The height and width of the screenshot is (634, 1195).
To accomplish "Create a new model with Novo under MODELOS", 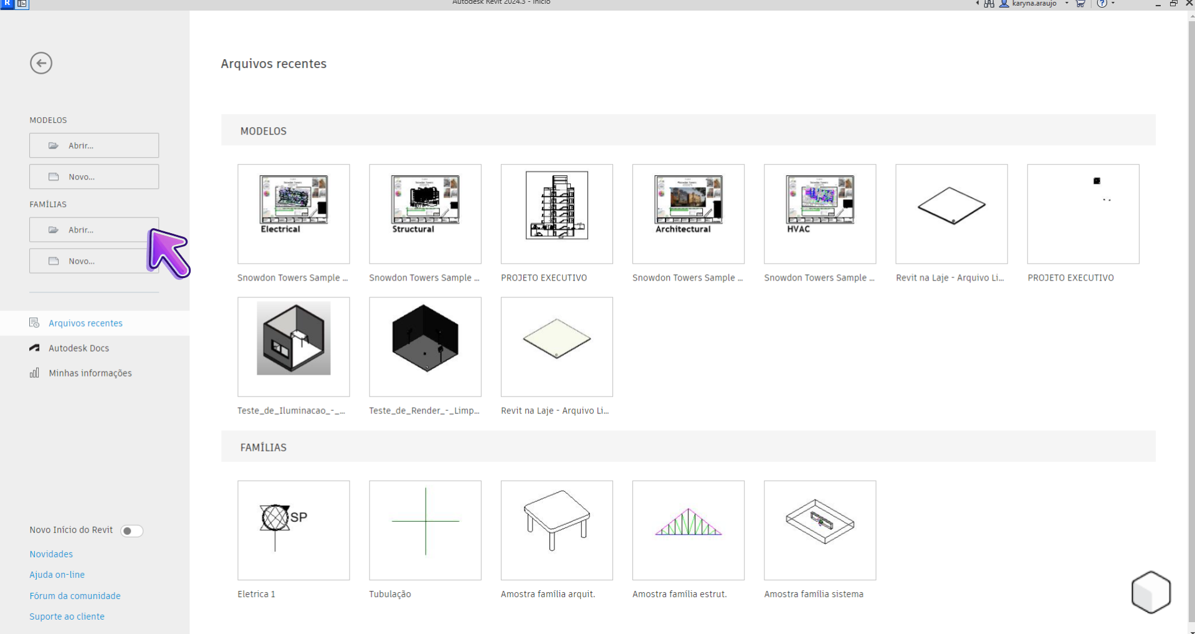I will point(94,176).
